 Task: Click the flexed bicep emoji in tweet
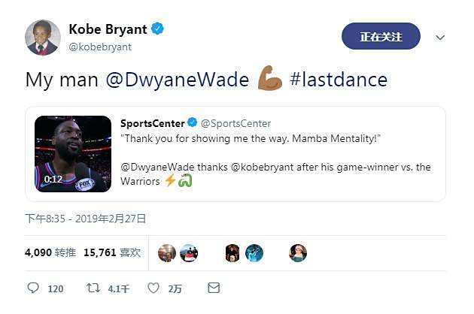pyautogui.click(x=269, y=78)
